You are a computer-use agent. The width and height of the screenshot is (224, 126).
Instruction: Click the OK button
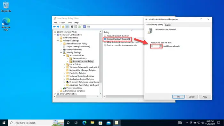point(179,97)
